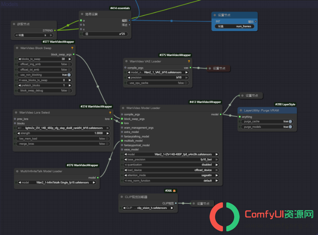
Task: Increase vace_blocks_to_swap with right arrow
Action: (x=69, y=80)
